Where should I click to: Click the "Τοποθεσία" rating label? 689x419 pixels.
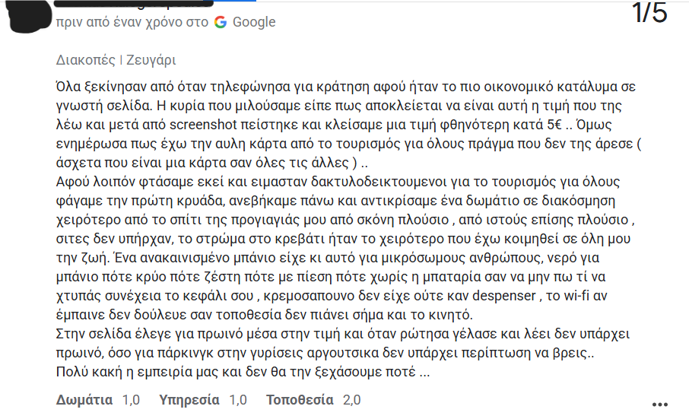click(300, 400)
